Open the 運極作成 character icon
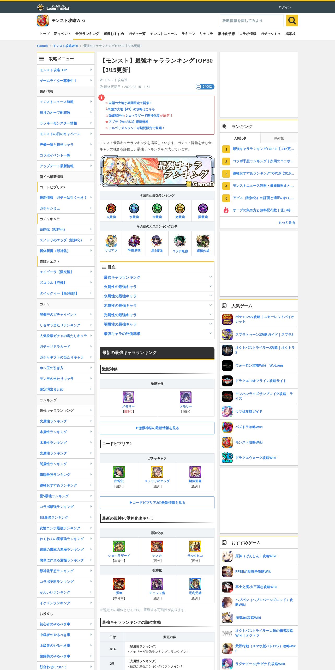The height and width of the screenshot is (670, 335). pos(203,241)
